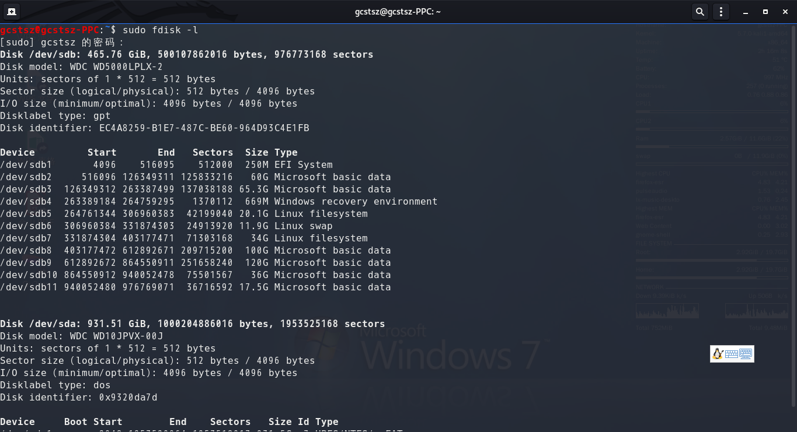The height and width of the screenshot is (432, 797).
Task: Click the /dev/sdb2 device name
Action: click(x=26, y=177)
